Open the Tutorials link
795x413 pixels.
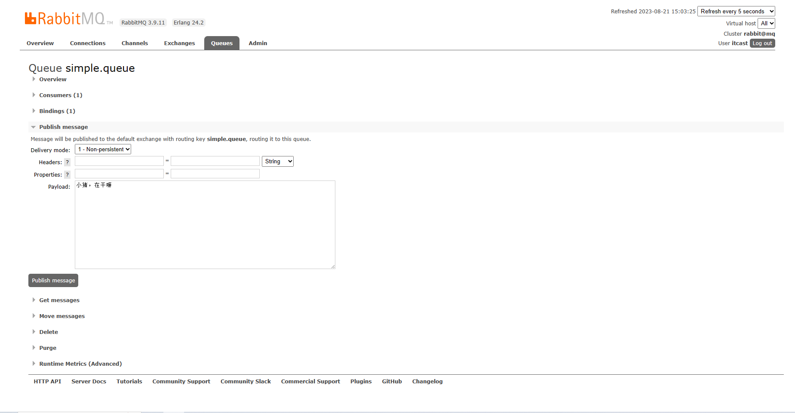(129, 381)
